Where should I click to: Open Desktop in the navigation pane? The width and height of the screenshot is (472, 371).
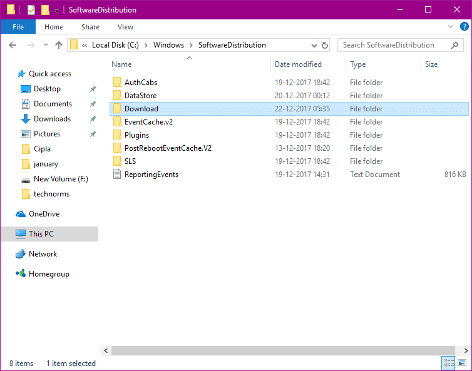tap(47, 89)
